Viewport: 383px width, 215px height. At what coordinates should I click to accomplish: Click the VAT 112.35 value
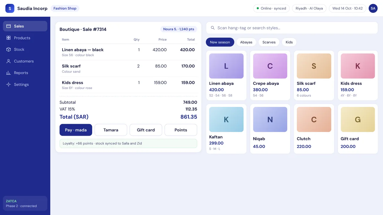pos(191,109)
